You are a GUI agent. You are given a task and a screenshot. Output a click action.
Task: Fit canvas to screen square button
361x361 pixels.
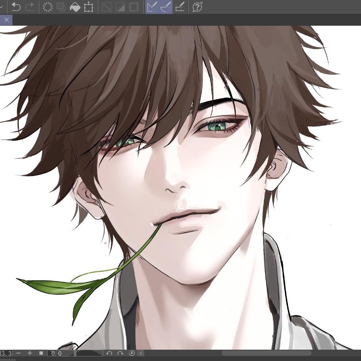point(41,353)
